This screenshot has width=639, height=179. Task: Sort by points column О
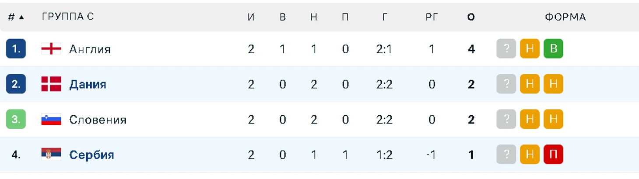pyautogui.click(x=471, y=17)
